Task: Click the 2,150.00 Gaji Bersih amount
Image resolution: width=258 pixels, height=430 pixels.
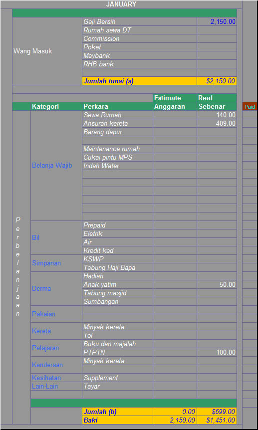Action: (x=217, y=21)
